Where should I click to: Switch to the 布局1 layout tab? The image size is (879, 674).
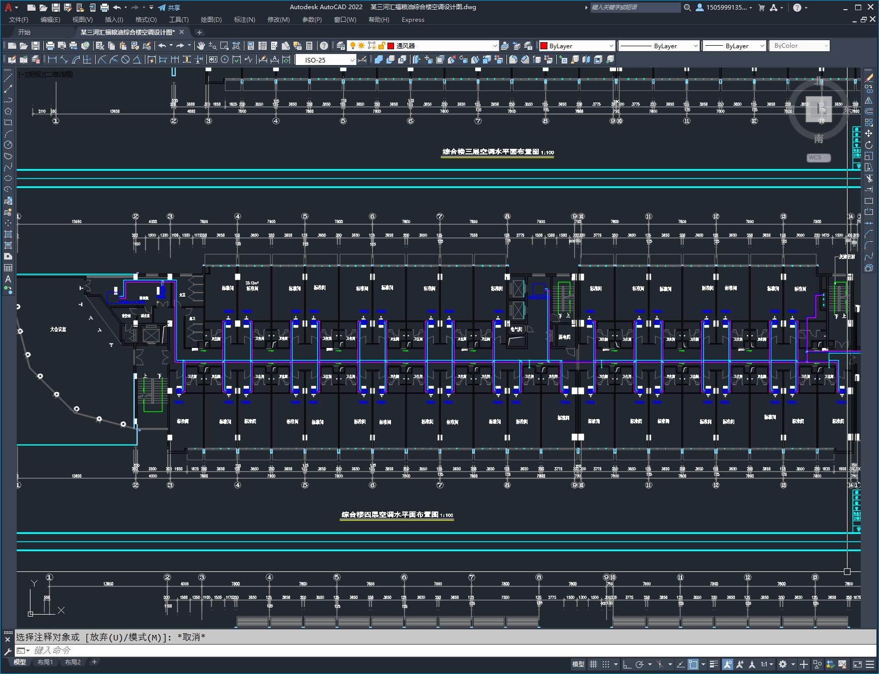tap(45, 662)
